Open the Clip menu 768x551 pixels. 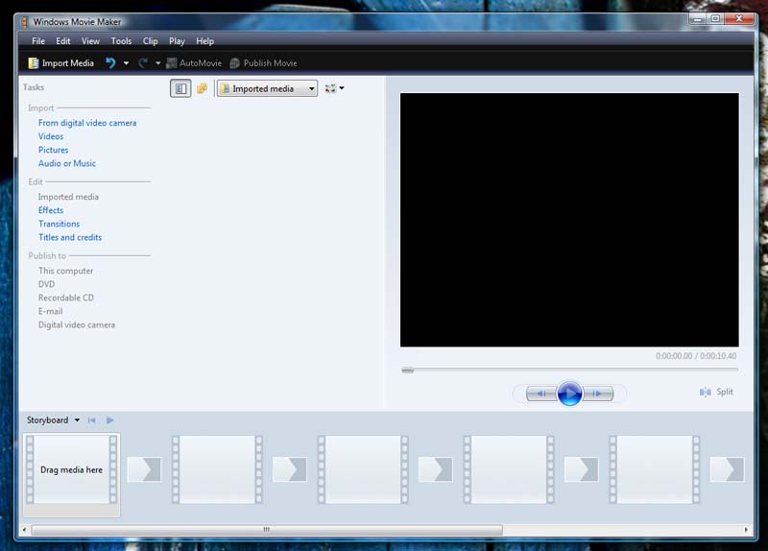tap(151, 41)
